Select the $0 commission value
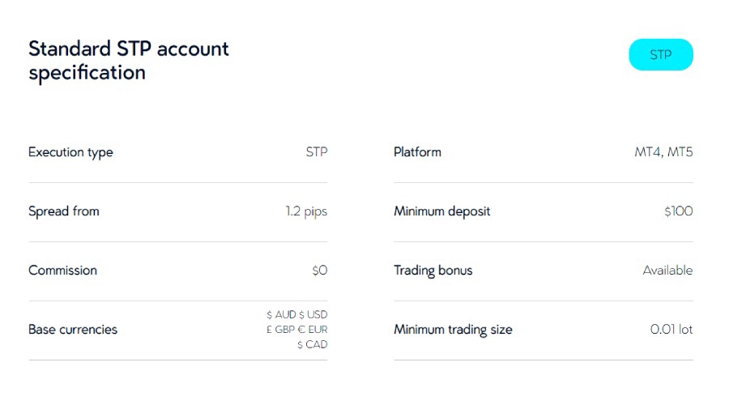 tap(319, 271)
